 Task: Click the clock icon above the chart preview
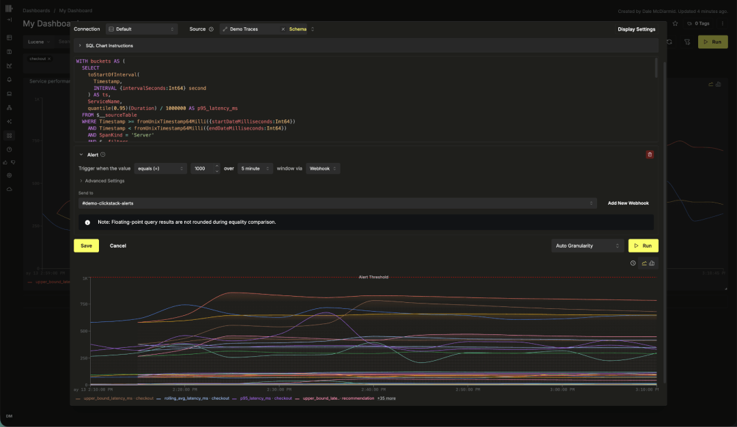pos(633,263)
